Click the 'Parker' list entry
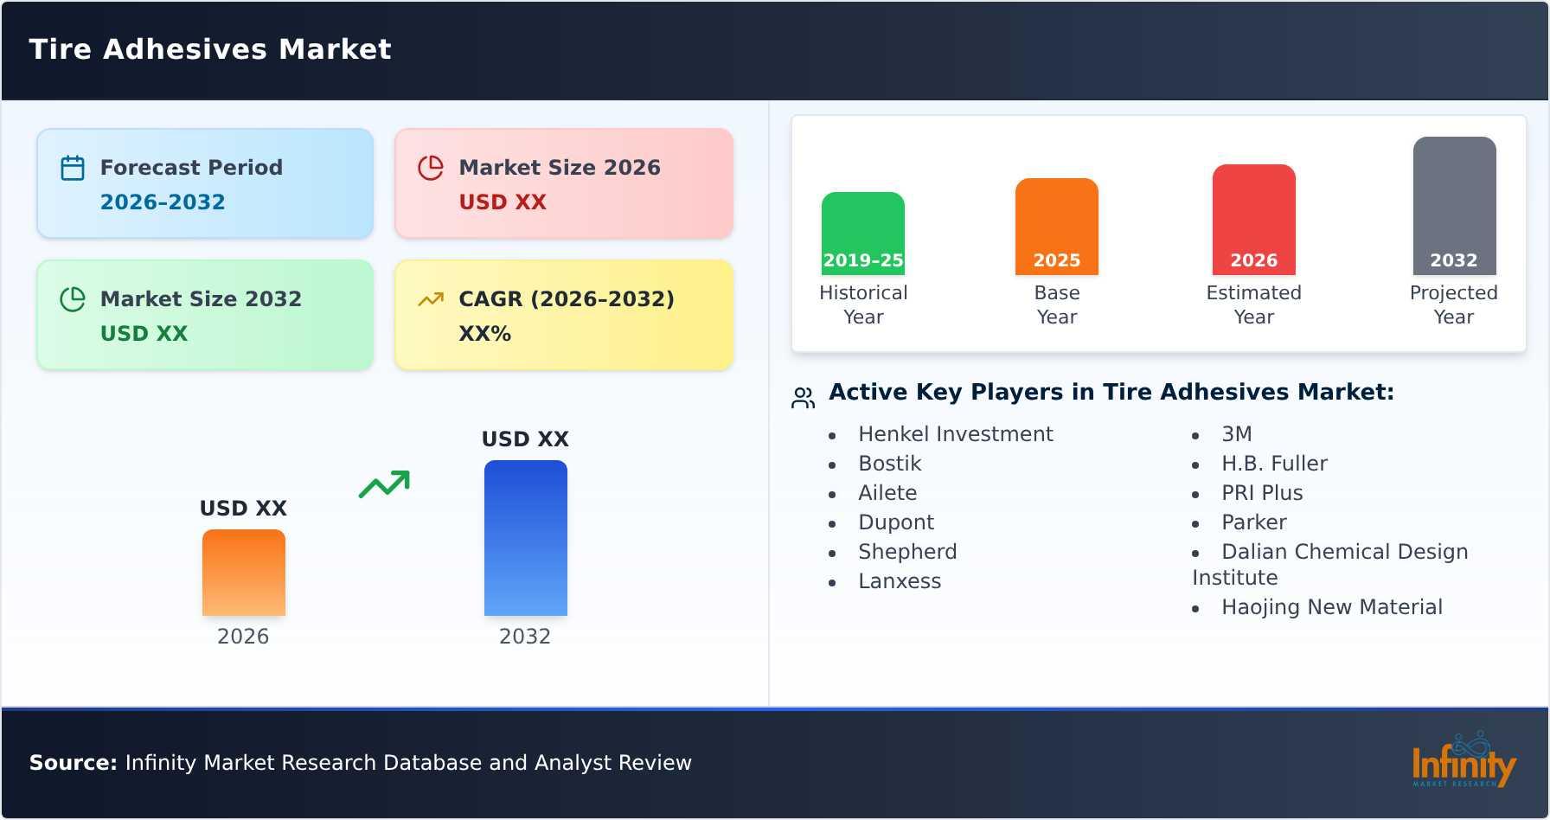Image resolution: width=1550 pixels, height=820 pixels. pyautogui.click(x=1254, y=522)
